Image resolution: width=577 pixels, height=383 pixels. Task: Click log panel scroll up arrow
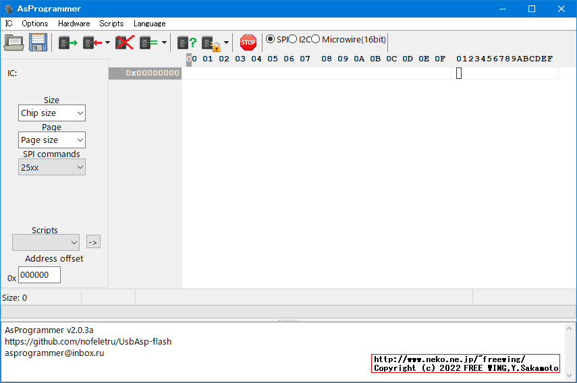pyautogui.click(x=570, y=328)
